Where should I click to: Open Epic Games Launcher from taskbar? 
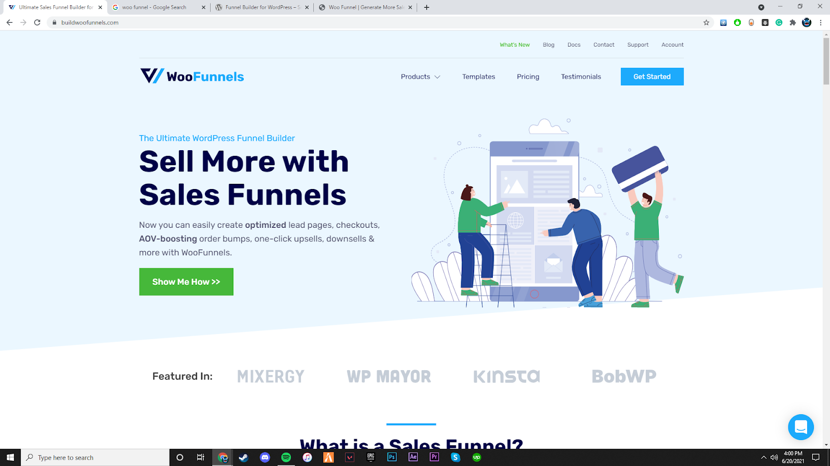(371, 457)
